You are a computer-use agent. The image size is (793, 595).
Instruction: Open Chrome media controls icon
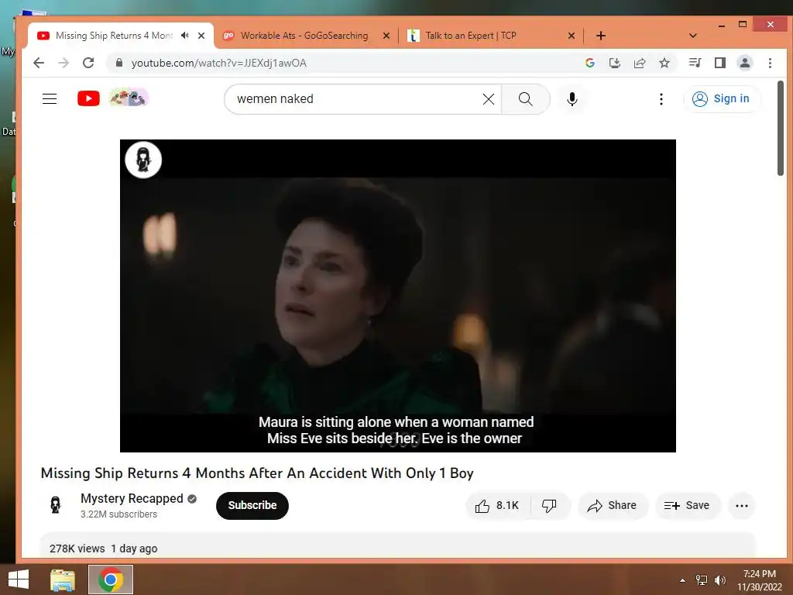coord(695,63)
